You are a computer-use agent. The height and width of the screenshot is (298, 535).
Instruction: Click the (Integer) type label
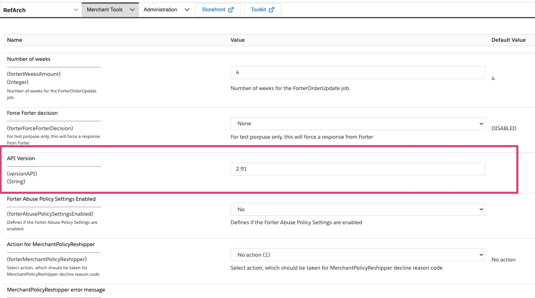pos(18,82)
